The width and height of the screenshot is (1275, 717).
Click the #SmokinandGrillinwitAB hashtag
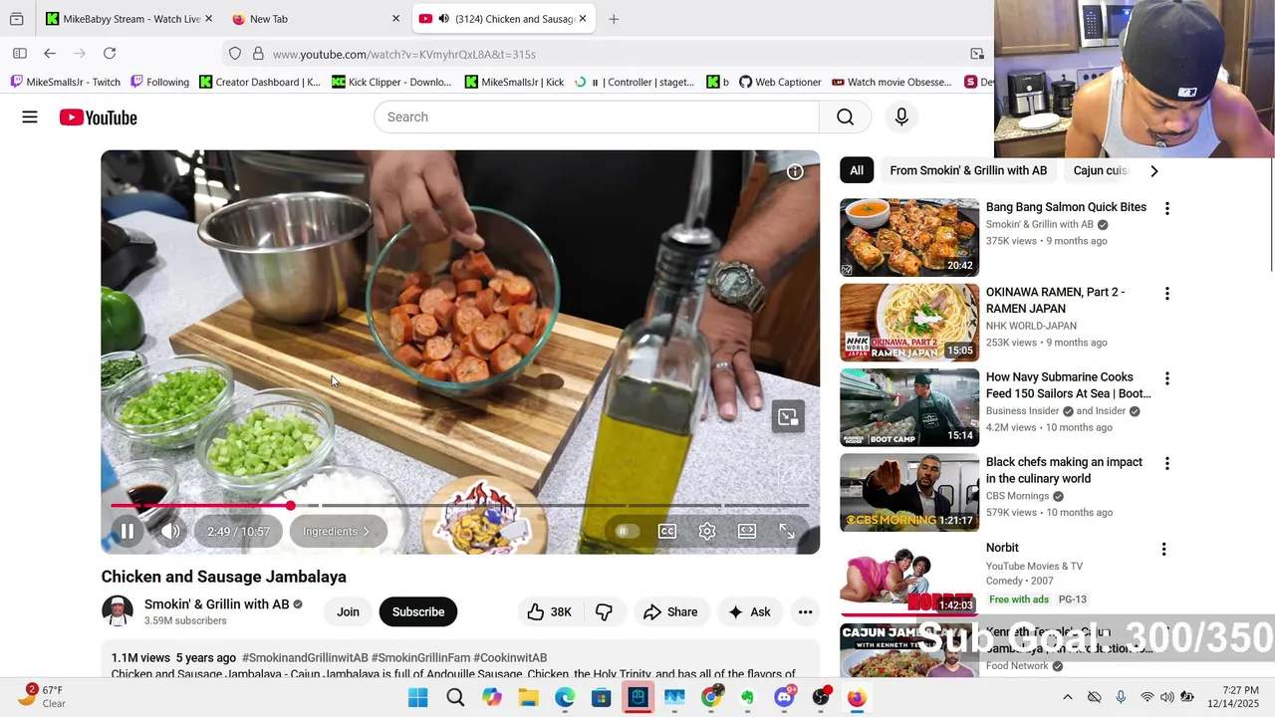coord(305,658)
